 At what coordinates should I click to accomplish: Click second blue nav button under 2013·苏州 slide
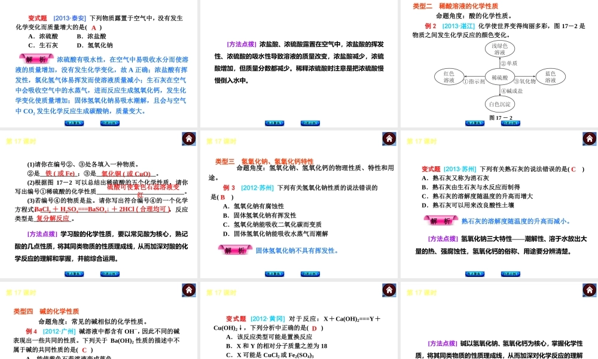pos(511,274)
